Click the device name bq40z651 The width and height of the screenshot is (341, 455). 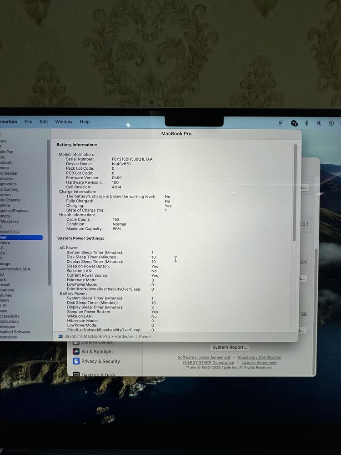(121, 164)
